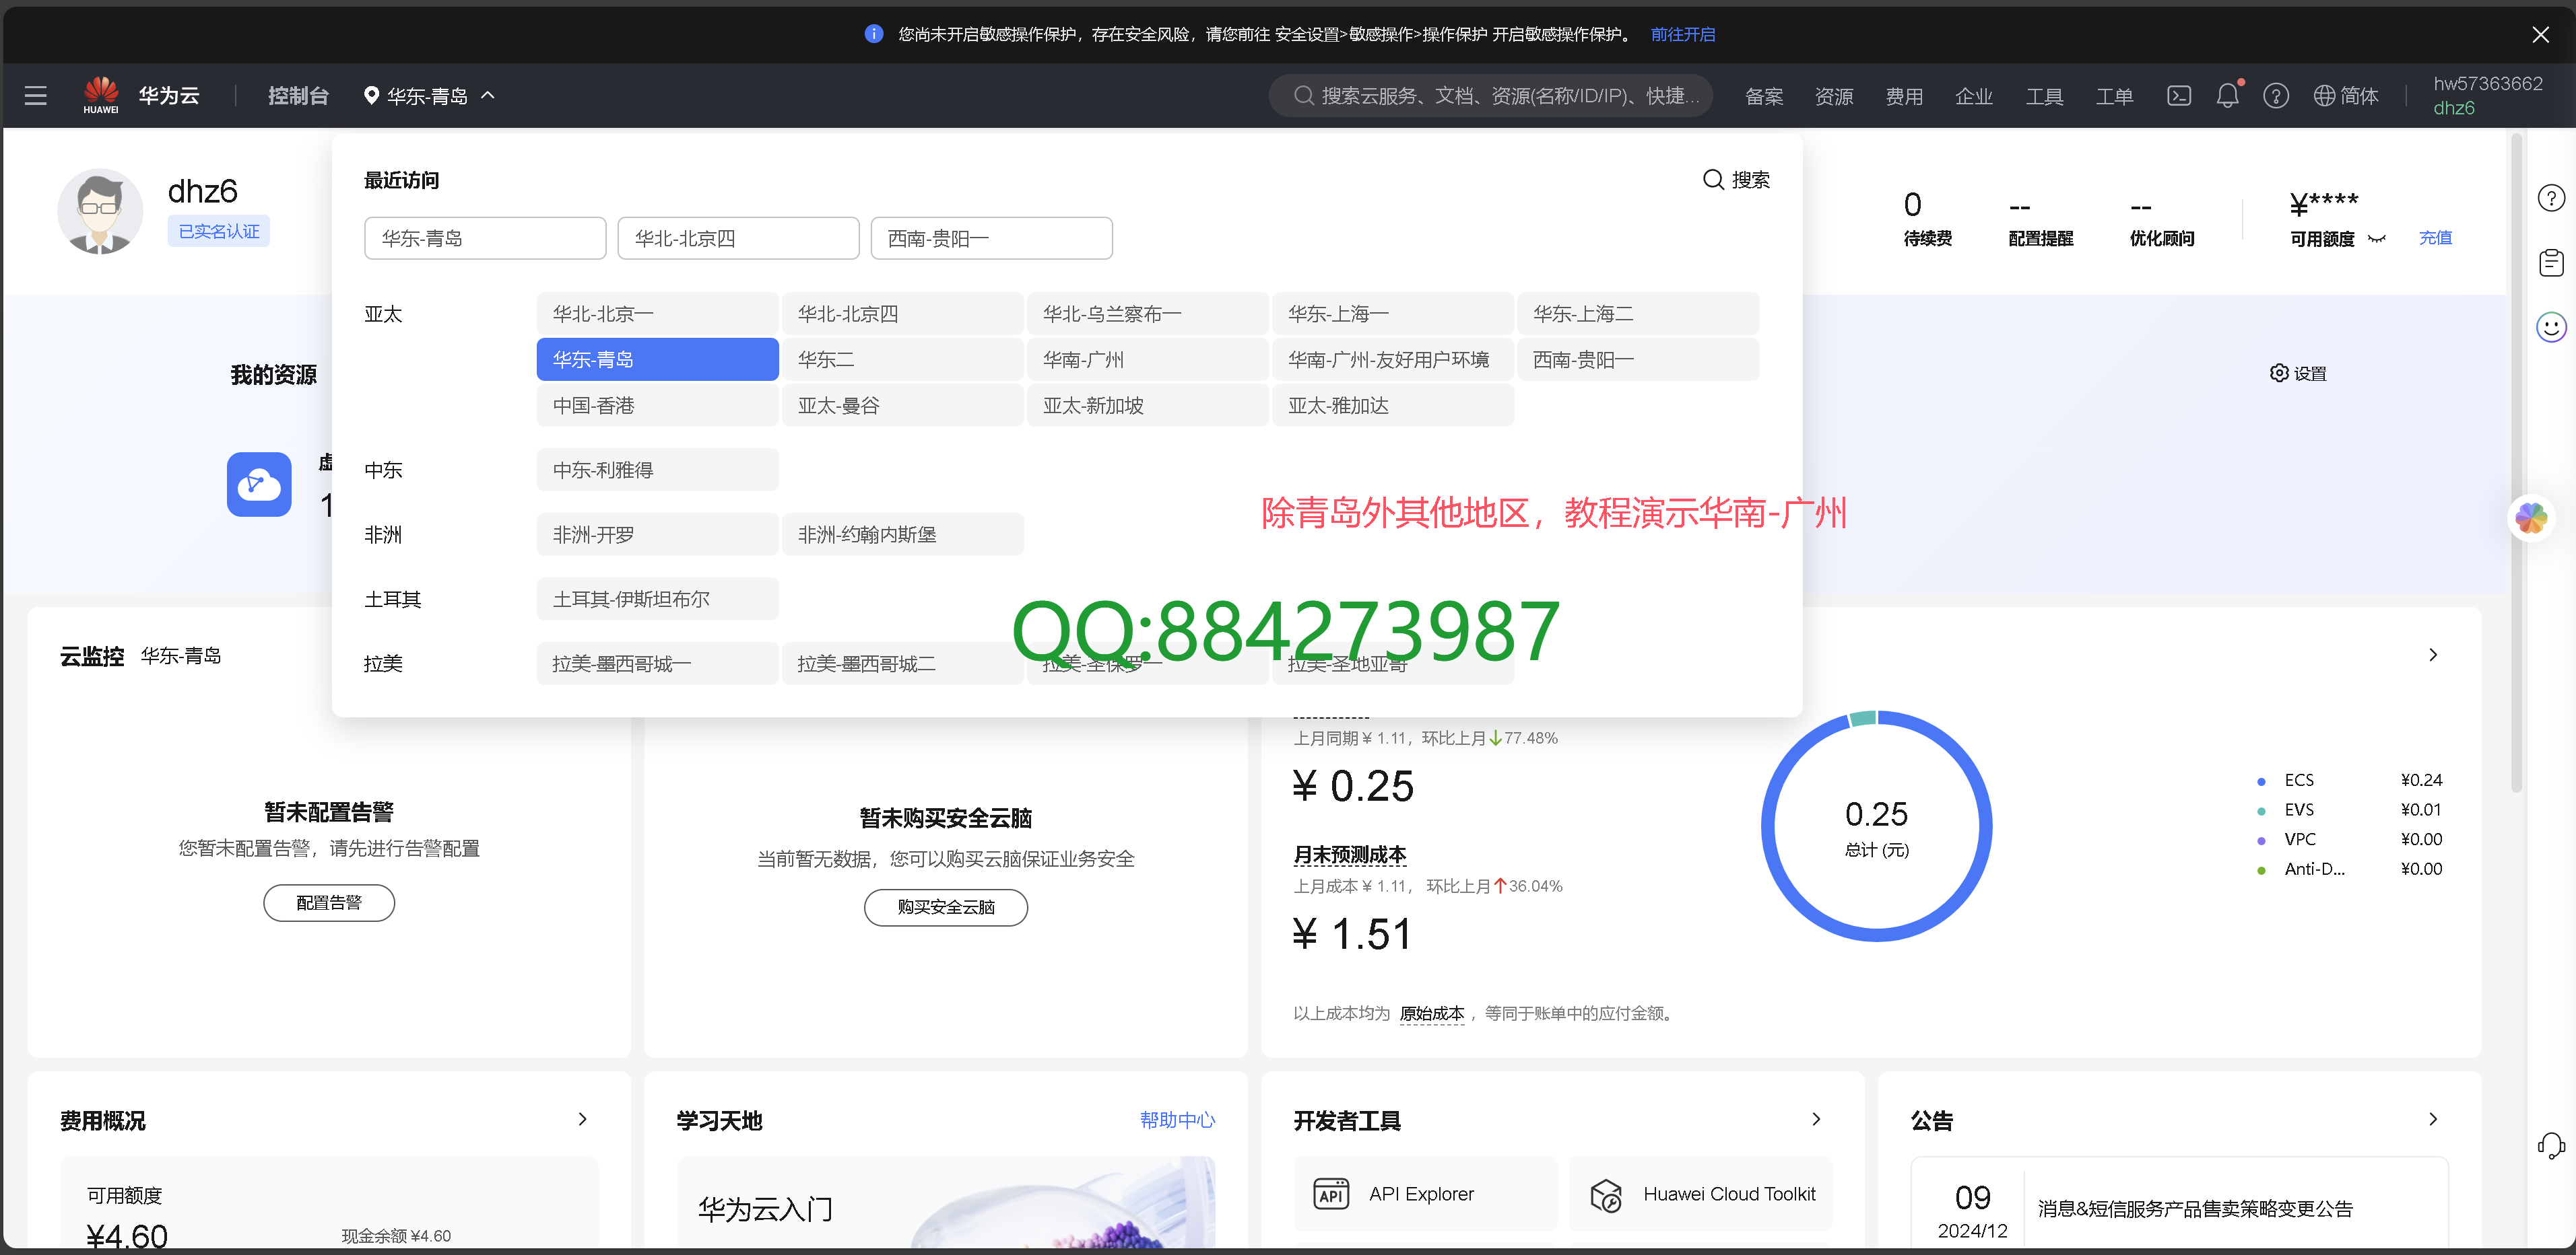The width and height of the screenshot is (2576, 1255).
Task: Select region 土耳其-伊斯坦布尔
Action: [657, 600]
